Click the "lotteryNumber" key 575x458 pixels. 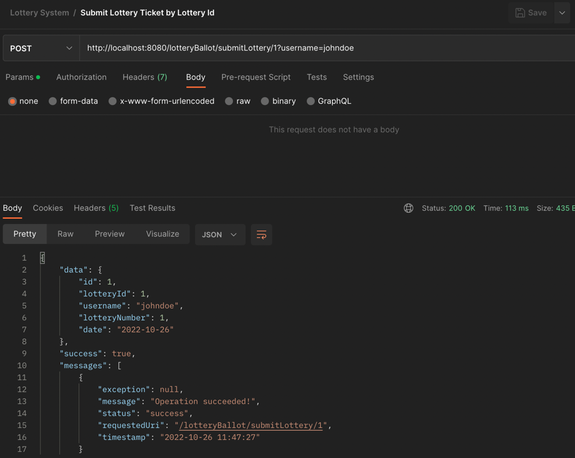coord(114,318)
